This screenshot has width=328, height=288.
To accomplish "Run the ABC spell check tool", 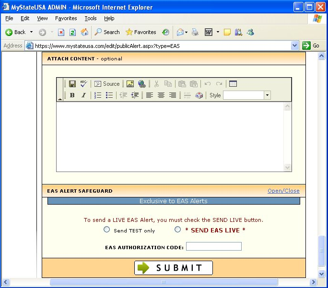I will click(x=83, y=83).
